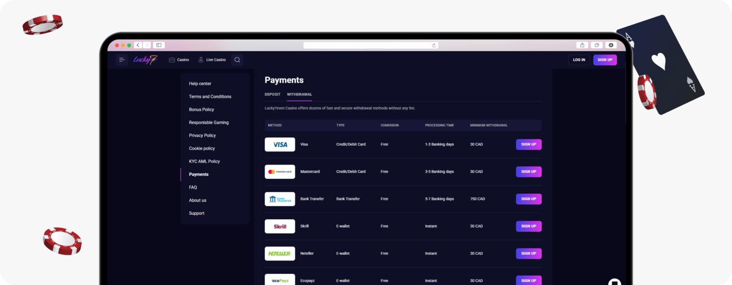Click the Neteller method name text
This screenshot has width=732, height=285.
click(307, 254)
